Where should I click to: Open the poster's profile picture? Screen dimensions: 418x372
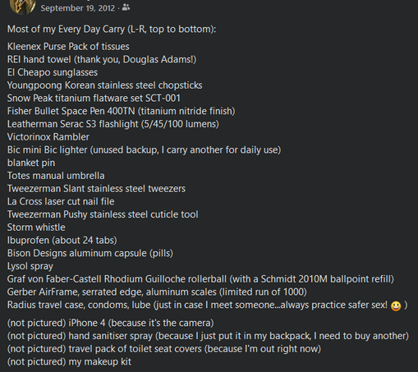point(22,6)
